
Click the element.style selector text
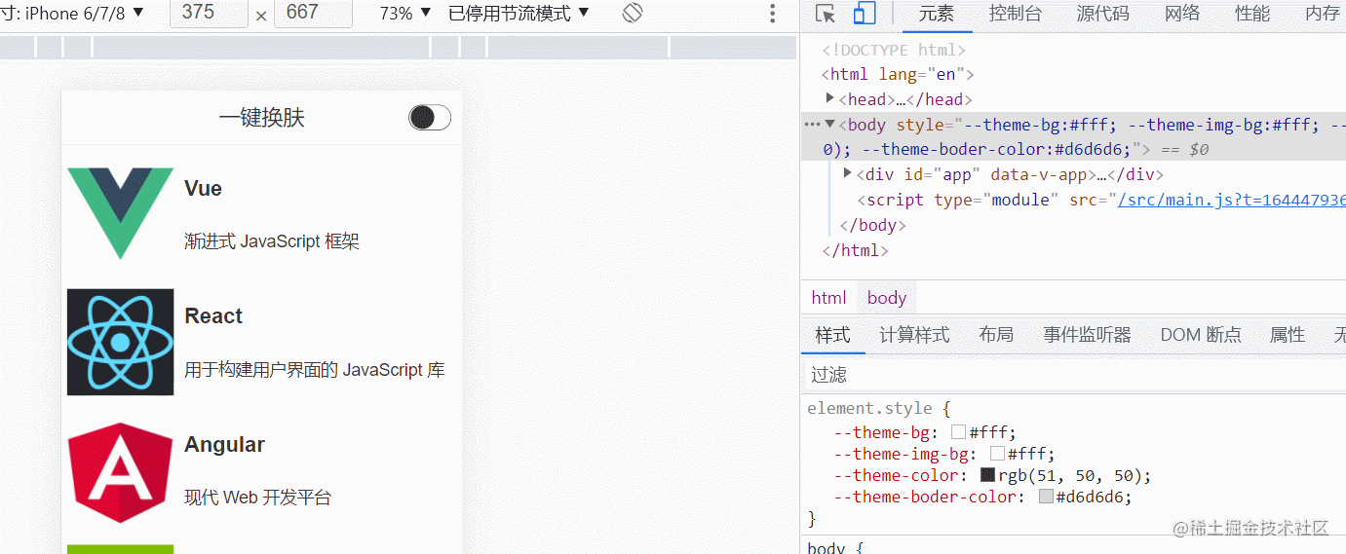pyautogui.click(x=869, y=409)
